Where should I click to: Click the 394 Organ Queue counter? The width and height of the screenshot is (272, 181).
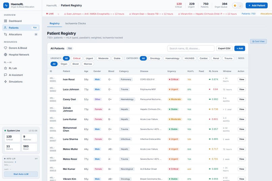pos(221,5)
